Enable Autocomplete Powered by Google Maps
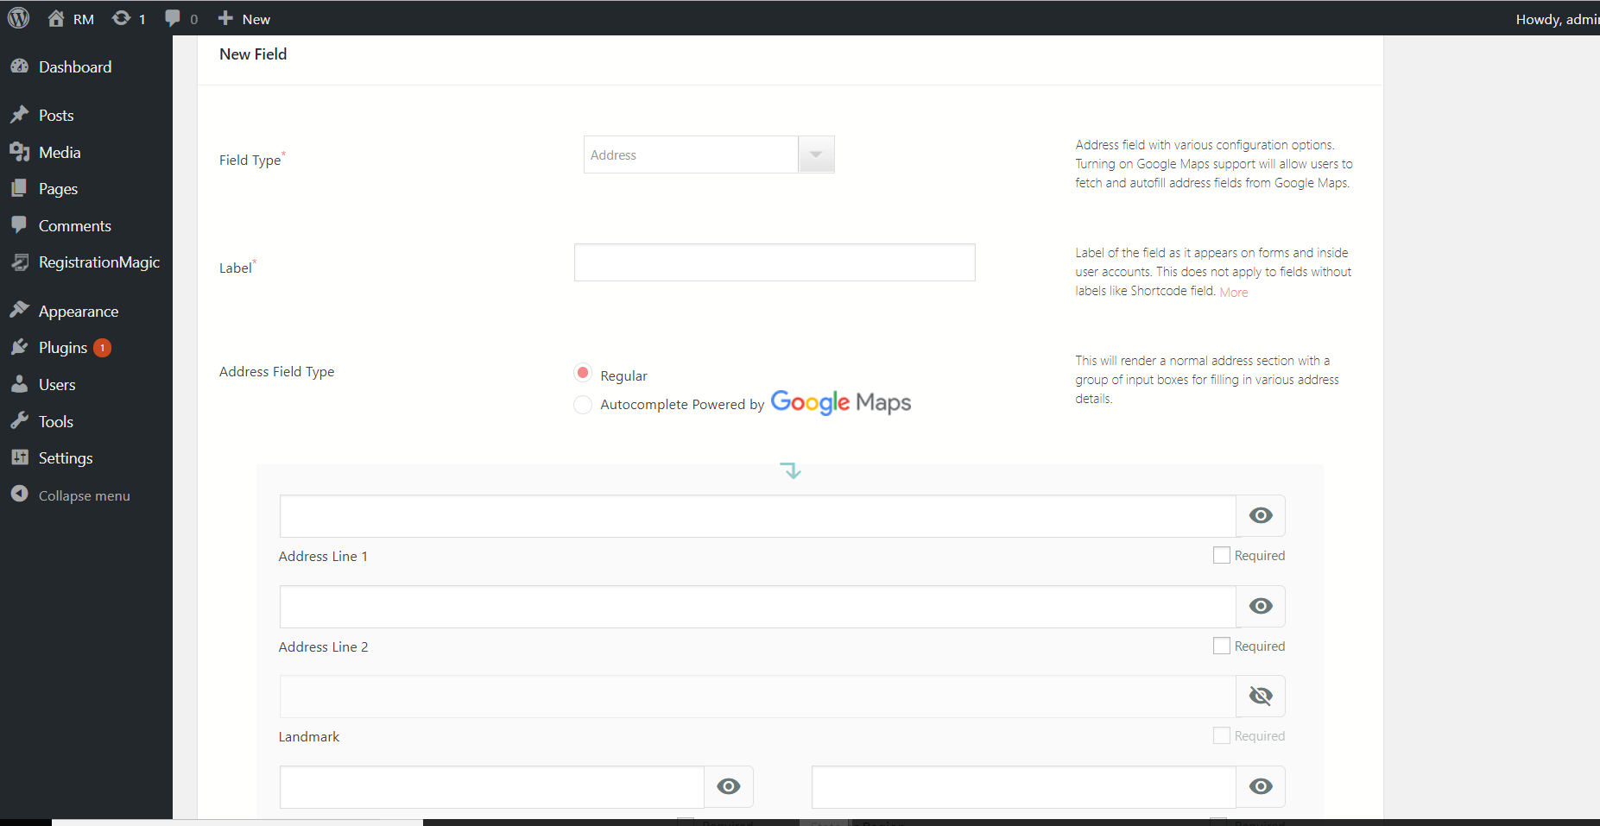 pyautogui.click(x=583, y=404)
